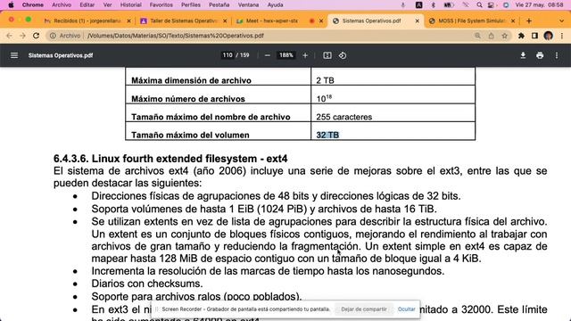Open macOS Spotlight search

[479, 5]
